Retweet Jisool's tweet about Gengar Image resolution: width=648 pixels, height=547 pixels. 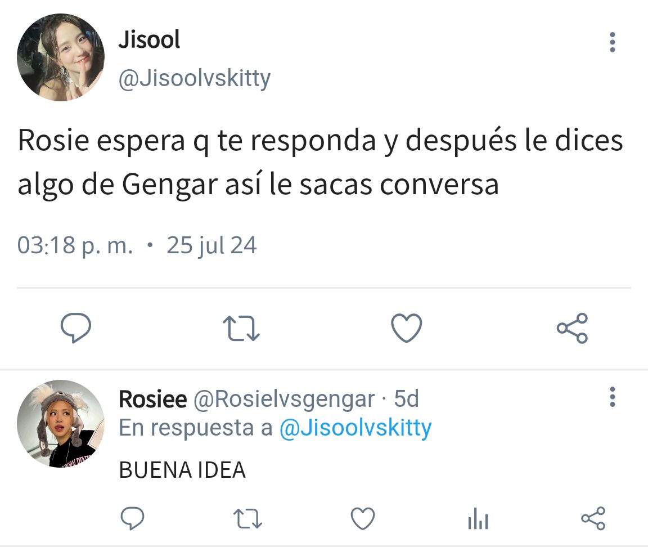(x=241, y=328)
